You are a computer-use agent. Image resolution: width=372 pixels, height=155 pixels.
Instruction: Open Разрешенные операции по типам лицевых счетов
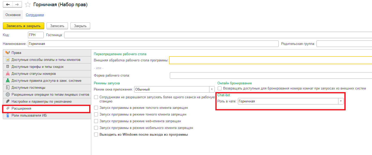(x=47, y=94)
